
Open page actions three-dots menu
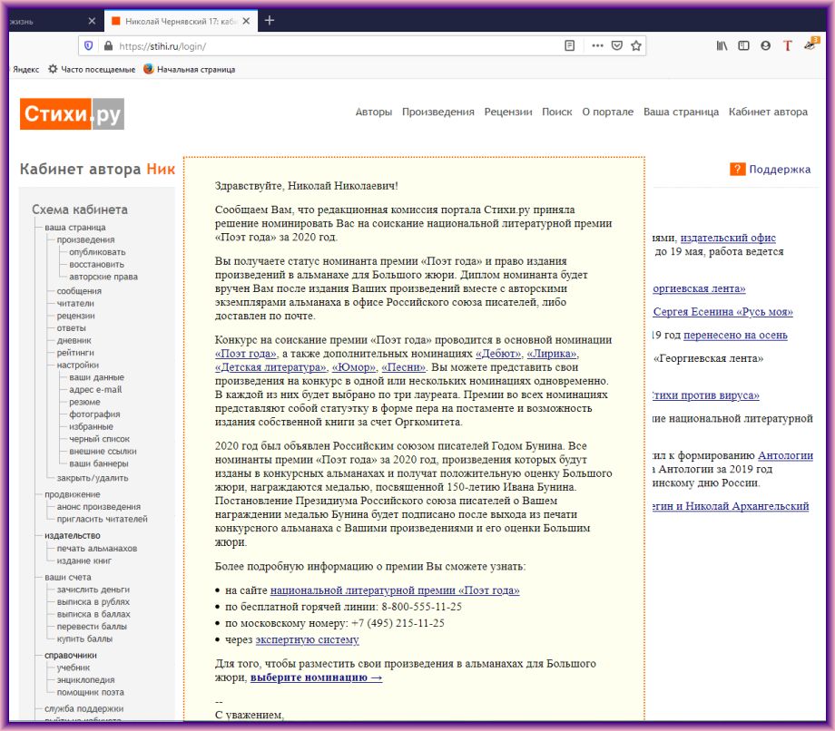(597, 45)
